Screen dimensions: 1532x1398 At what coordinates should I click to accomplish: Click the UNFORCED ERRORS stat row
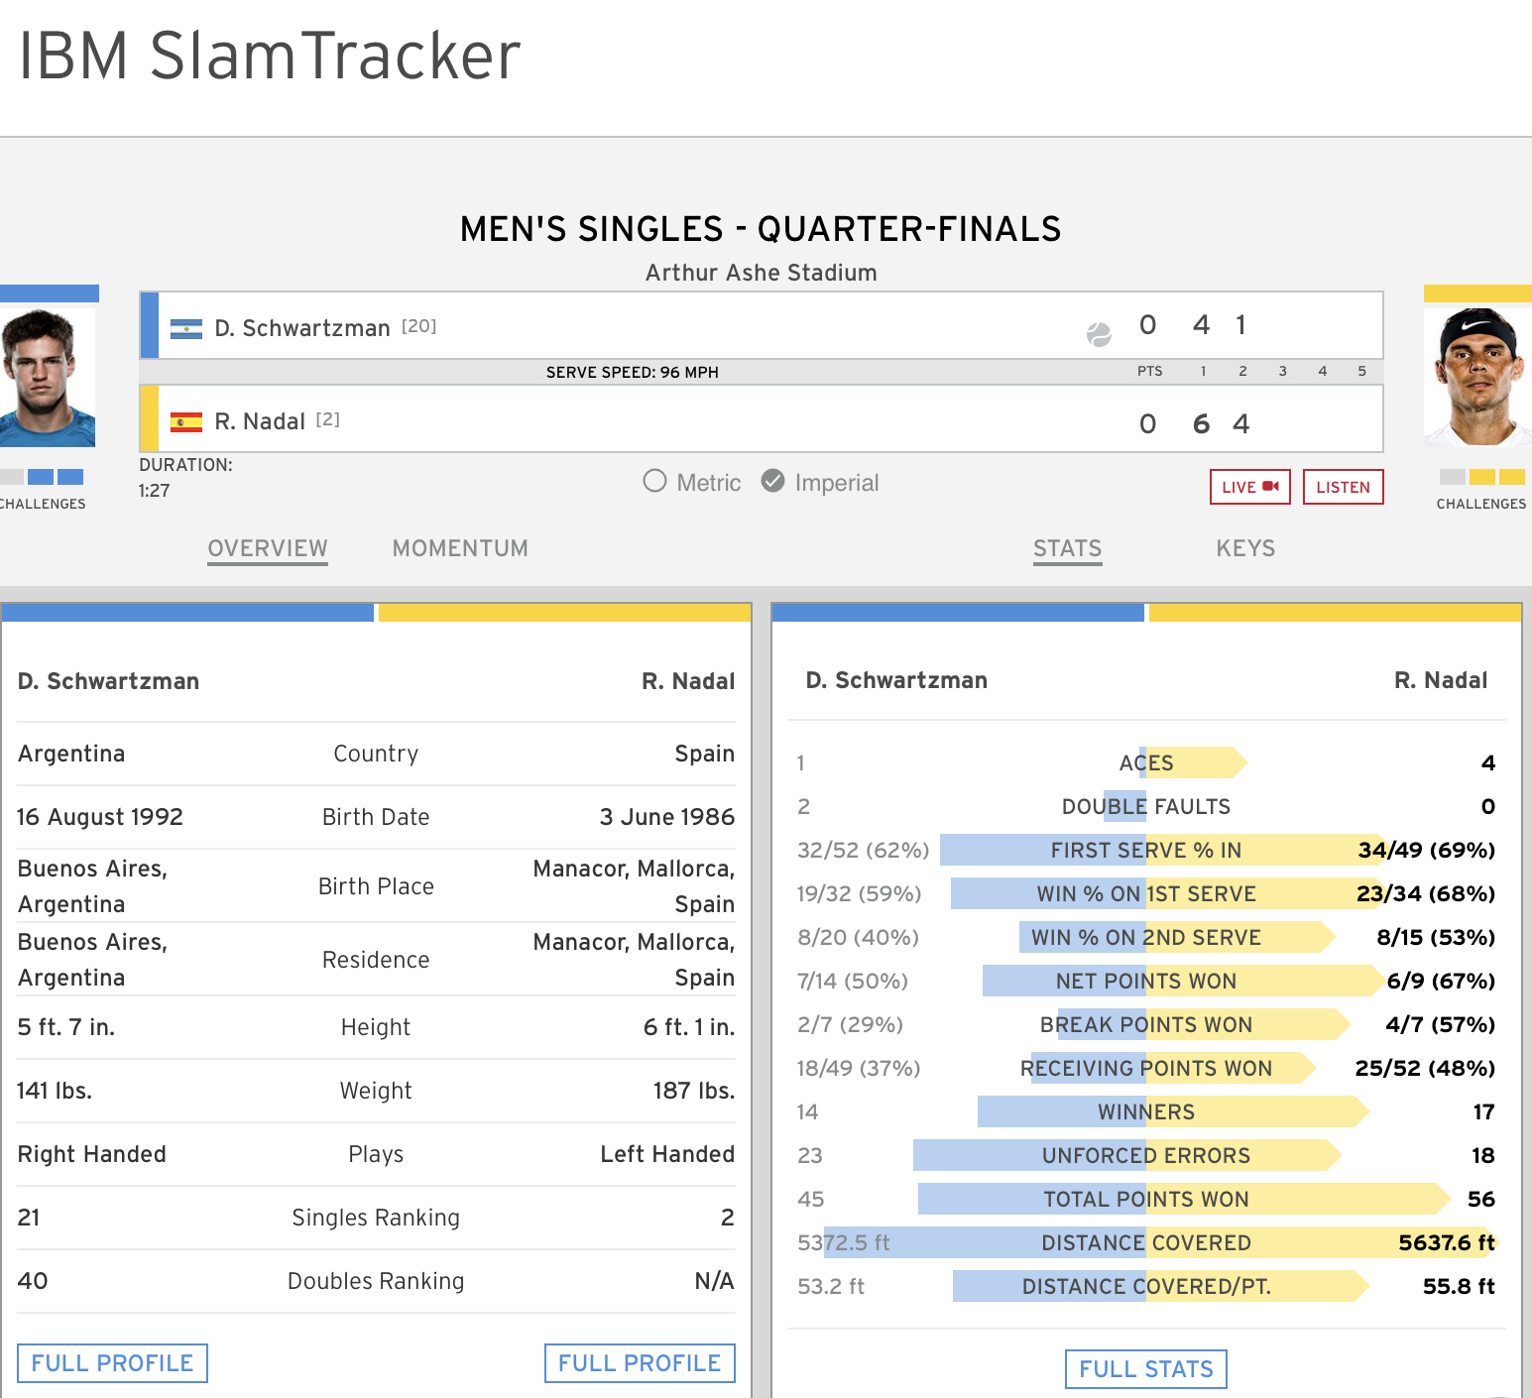(1146, 1155)
